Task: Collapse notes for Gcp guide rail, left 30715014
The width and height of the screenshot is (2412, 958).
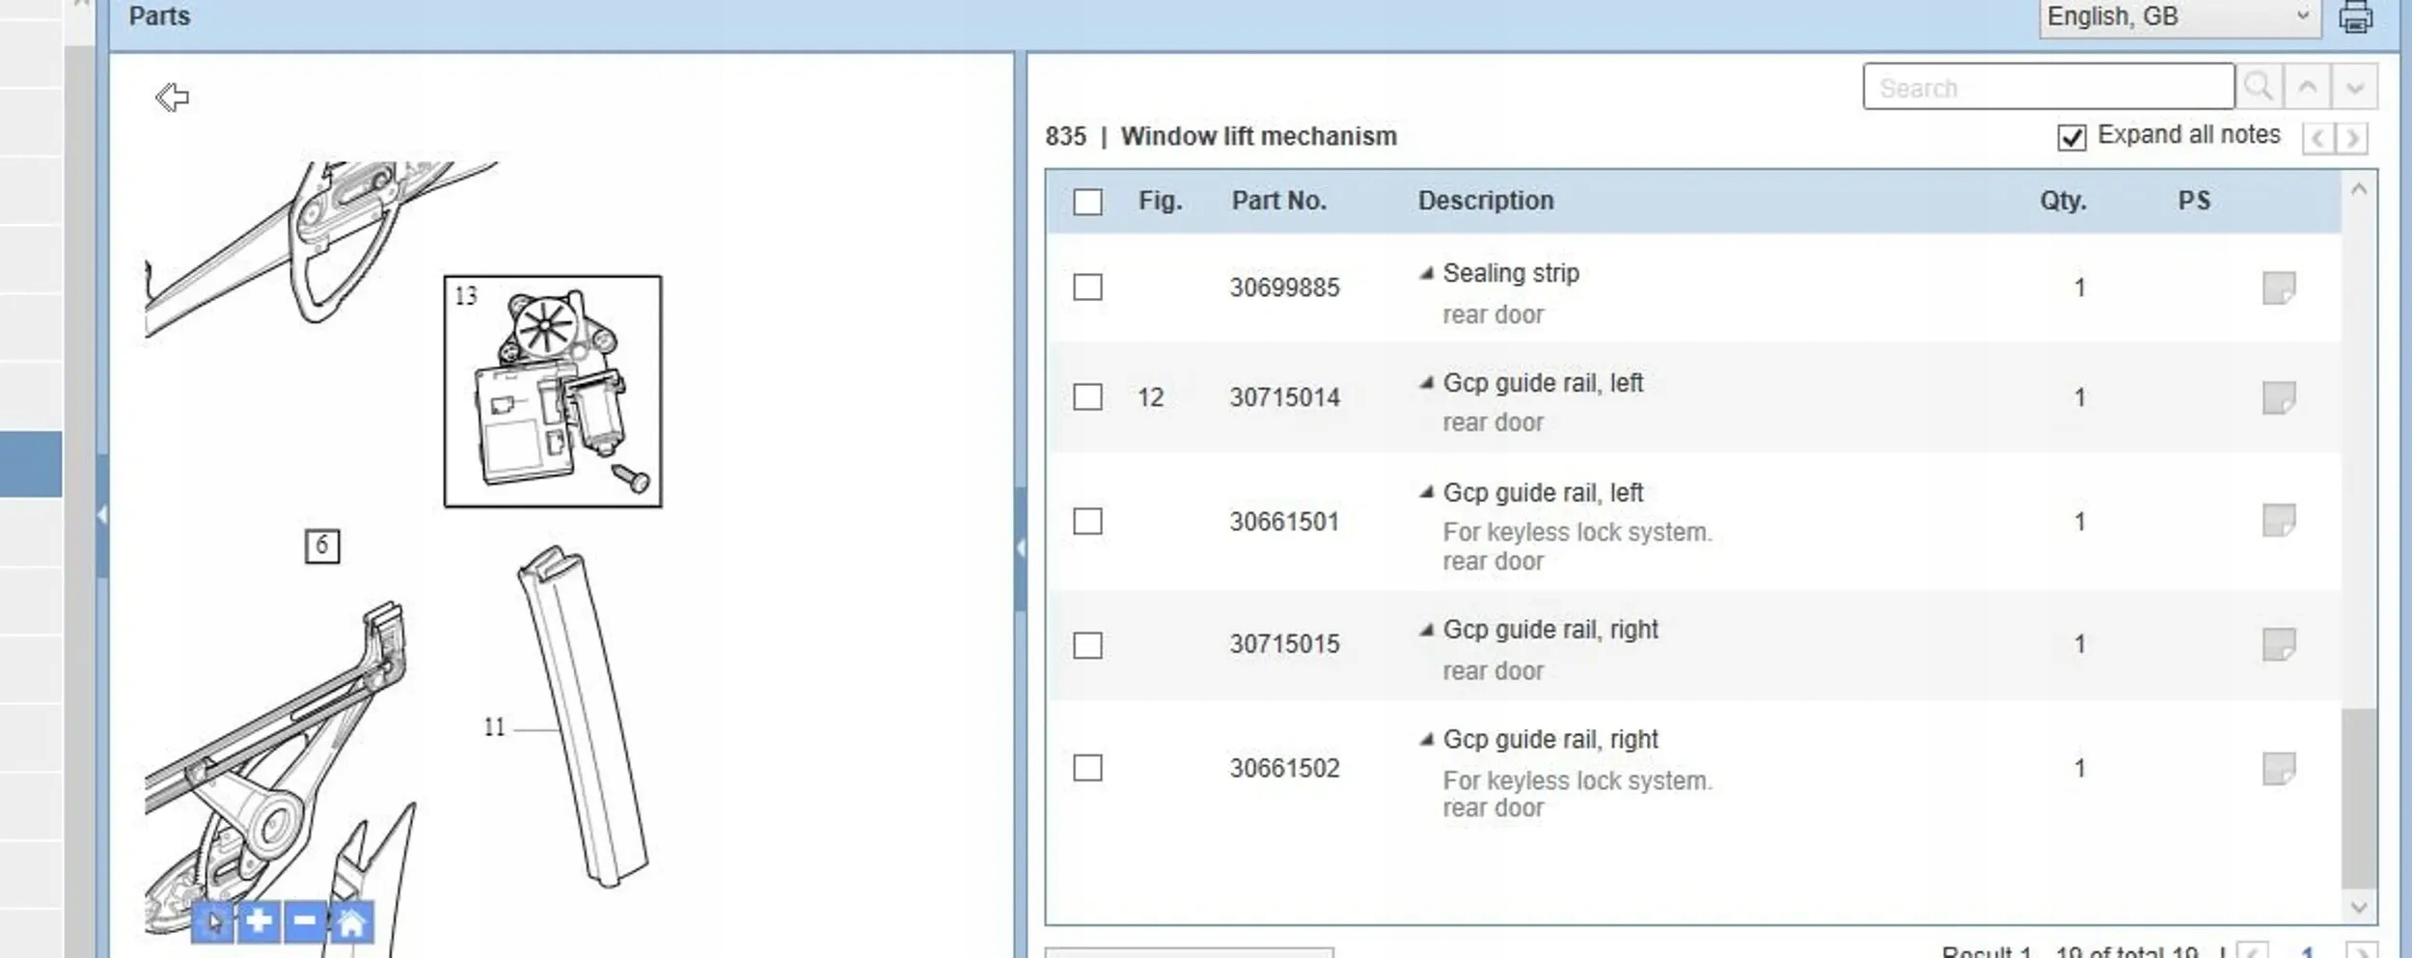Action: coord(1426,383)
